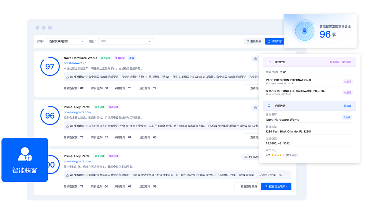Image resolution: width=367 pixels, height=209 pixels.
Task: Click the 智能获客 label text
Action: tap(25, 171)
